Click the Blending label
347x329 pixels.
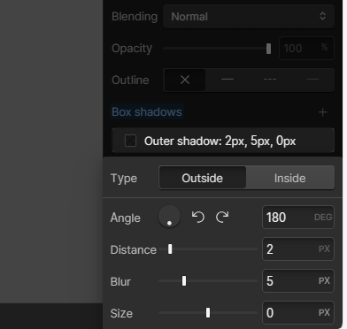tap(135, 17)
